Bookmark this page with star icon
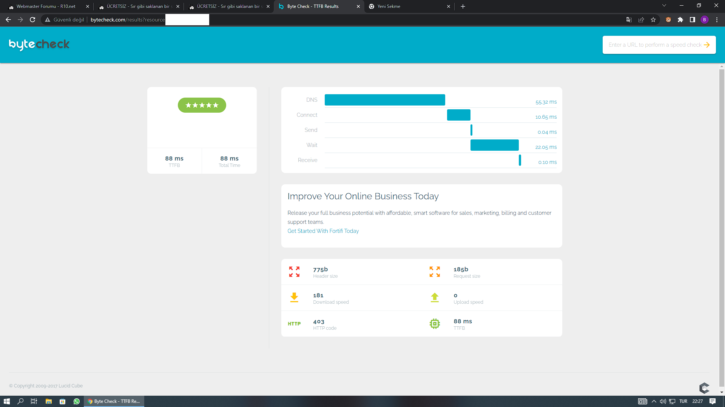 coord(653,20)
